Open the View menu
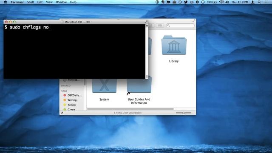This screenshot has height=153, width=272. coord(49,2)
